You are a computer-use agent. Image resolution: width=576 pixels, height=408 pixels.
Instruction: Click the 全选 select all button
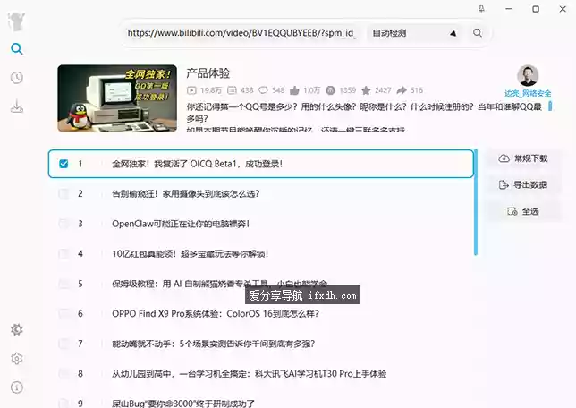pyautogui.click(x=523, y=211)
